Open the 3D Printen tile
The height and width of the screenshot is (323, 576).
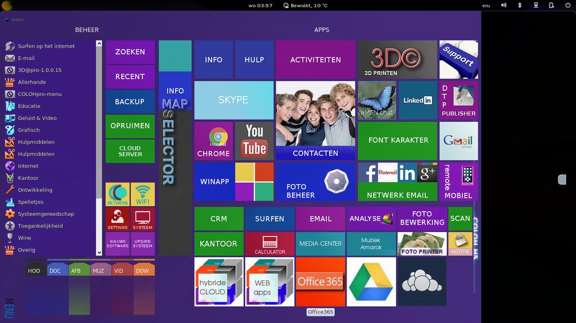(398, 60)
